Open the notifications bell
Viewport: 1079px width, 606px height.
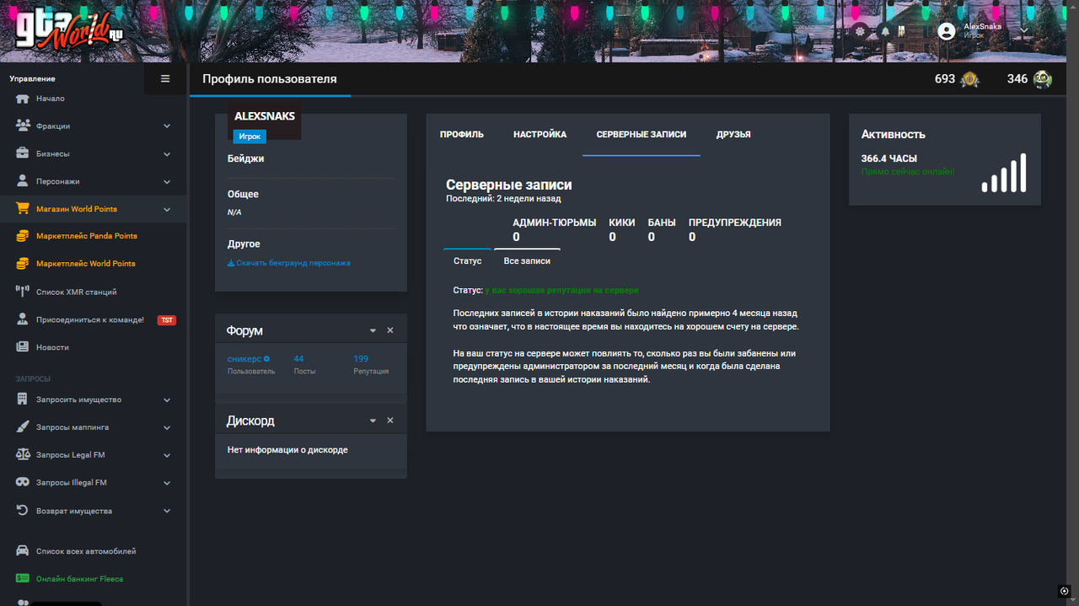pyautogui.click(x=885, y=31)
